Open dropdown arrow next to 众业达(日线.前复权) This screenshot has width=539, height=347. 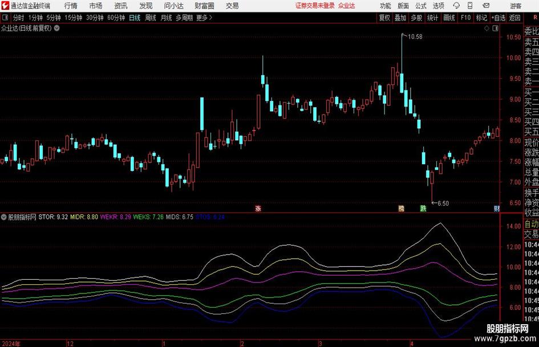click(56, 28)
